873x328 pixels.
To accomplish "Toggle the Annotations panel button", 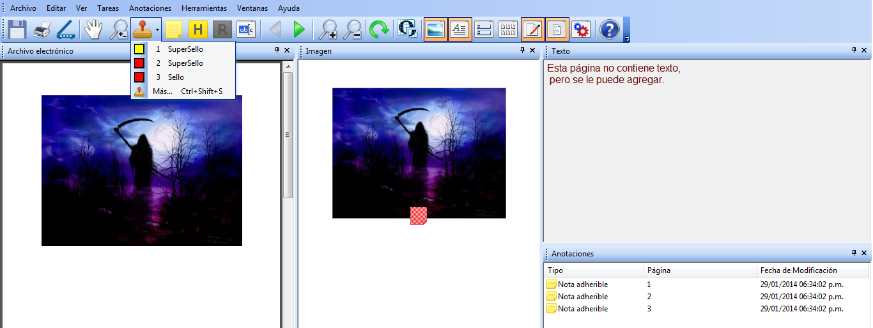I will click(532, 29).
